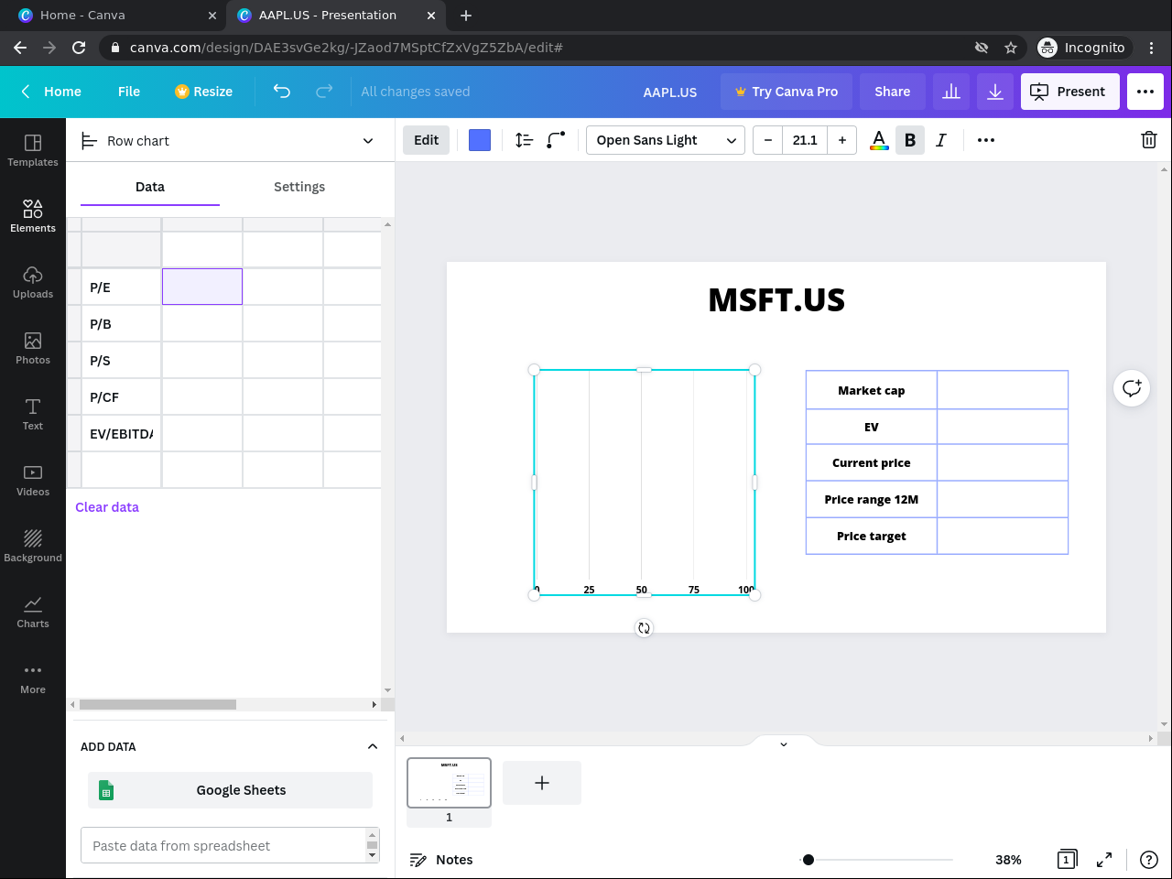Image resolution: width=1172 pixels, height=879 pixels.
Task: Click the data table horizontal scrollbar
Action: point(157,704)
